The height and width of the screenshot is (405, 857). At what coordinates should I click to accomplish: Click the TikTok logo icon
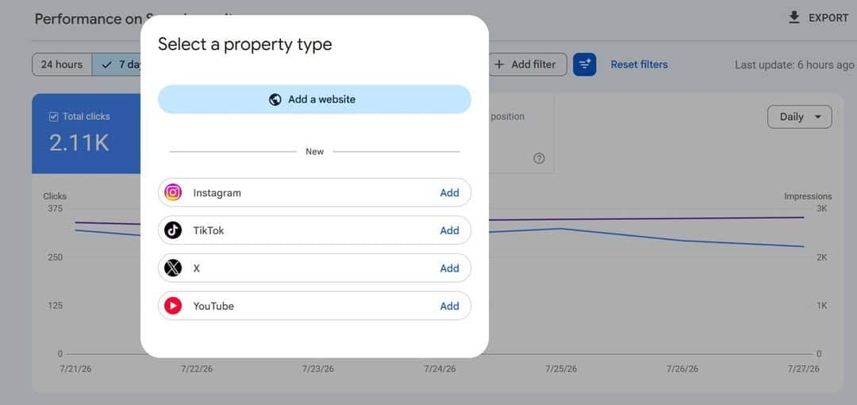[x=173, y=230]
